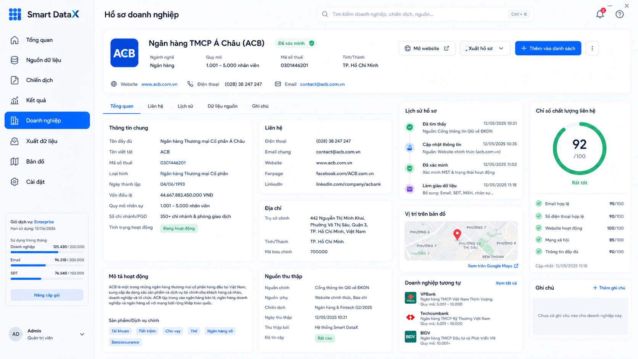Click the contact@acb.com.vn header email link

coord(322,84)
